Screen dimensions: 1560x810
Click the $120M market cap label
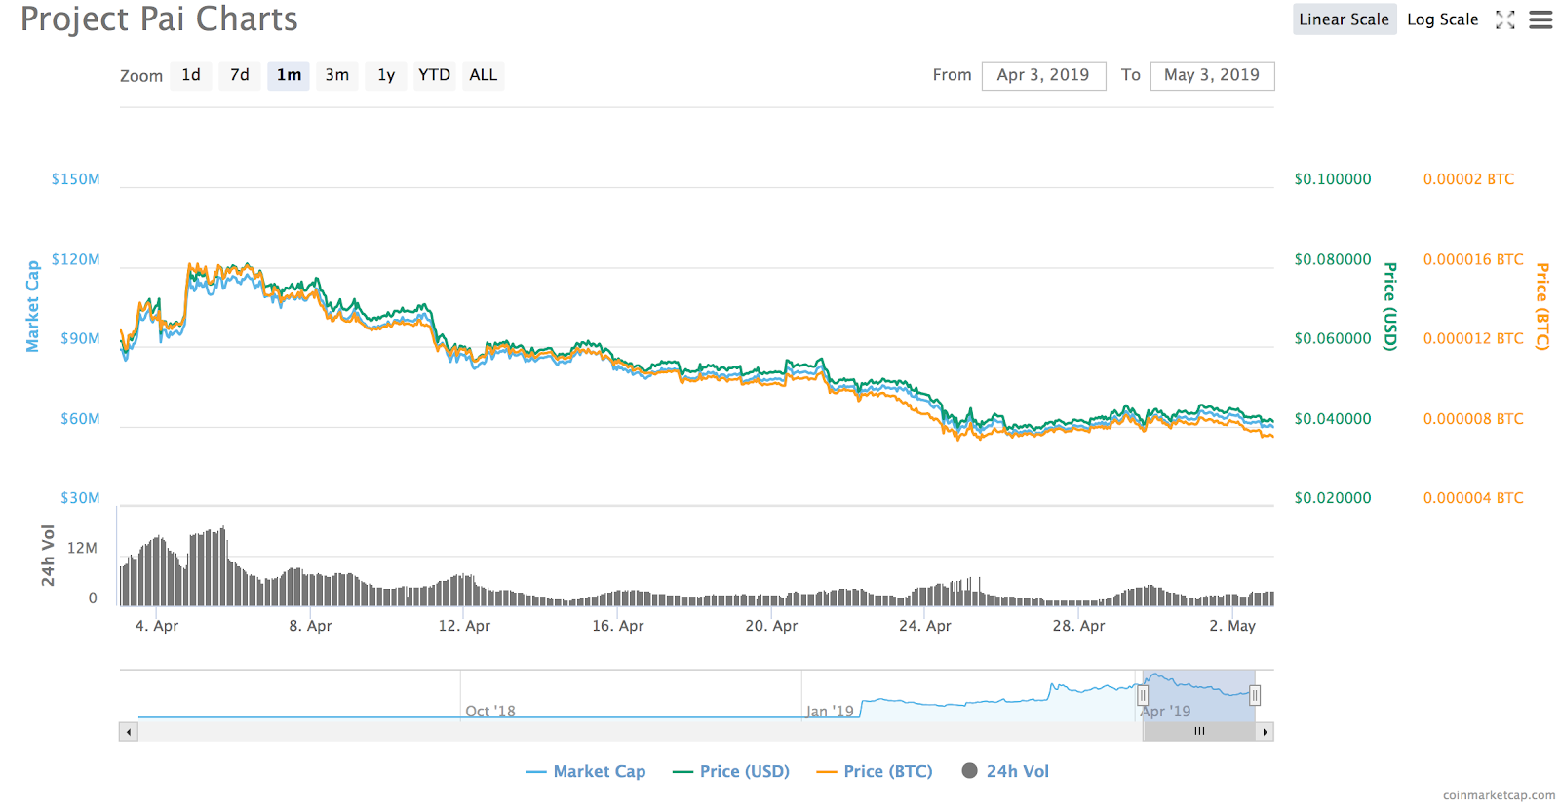pyautogui.click(x=76, y=259)
